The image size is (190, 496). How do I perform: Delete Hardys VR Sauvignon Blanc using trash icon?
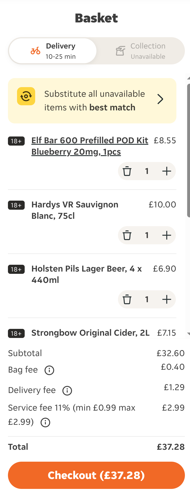click(x=127, y=235)
